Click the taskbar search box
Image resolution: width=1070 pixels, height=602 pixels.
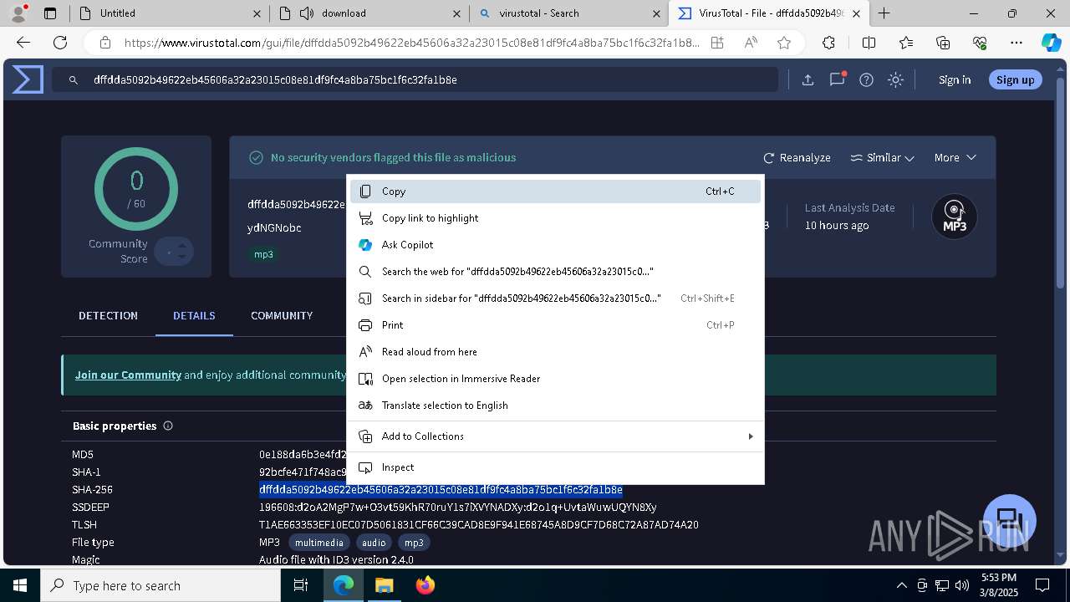pyautogui.click(x=160, y=585)
